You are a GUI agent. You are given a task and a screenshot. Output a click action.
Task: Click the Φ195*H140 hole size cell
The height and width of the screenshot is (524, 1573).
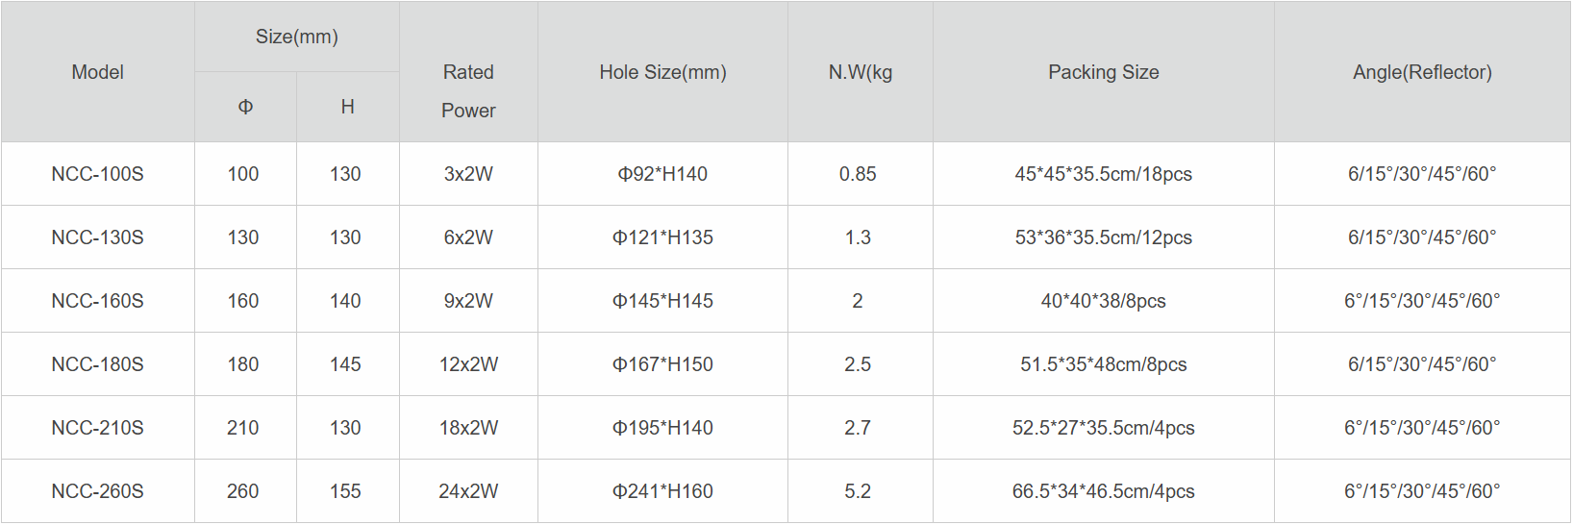[662, 428]
